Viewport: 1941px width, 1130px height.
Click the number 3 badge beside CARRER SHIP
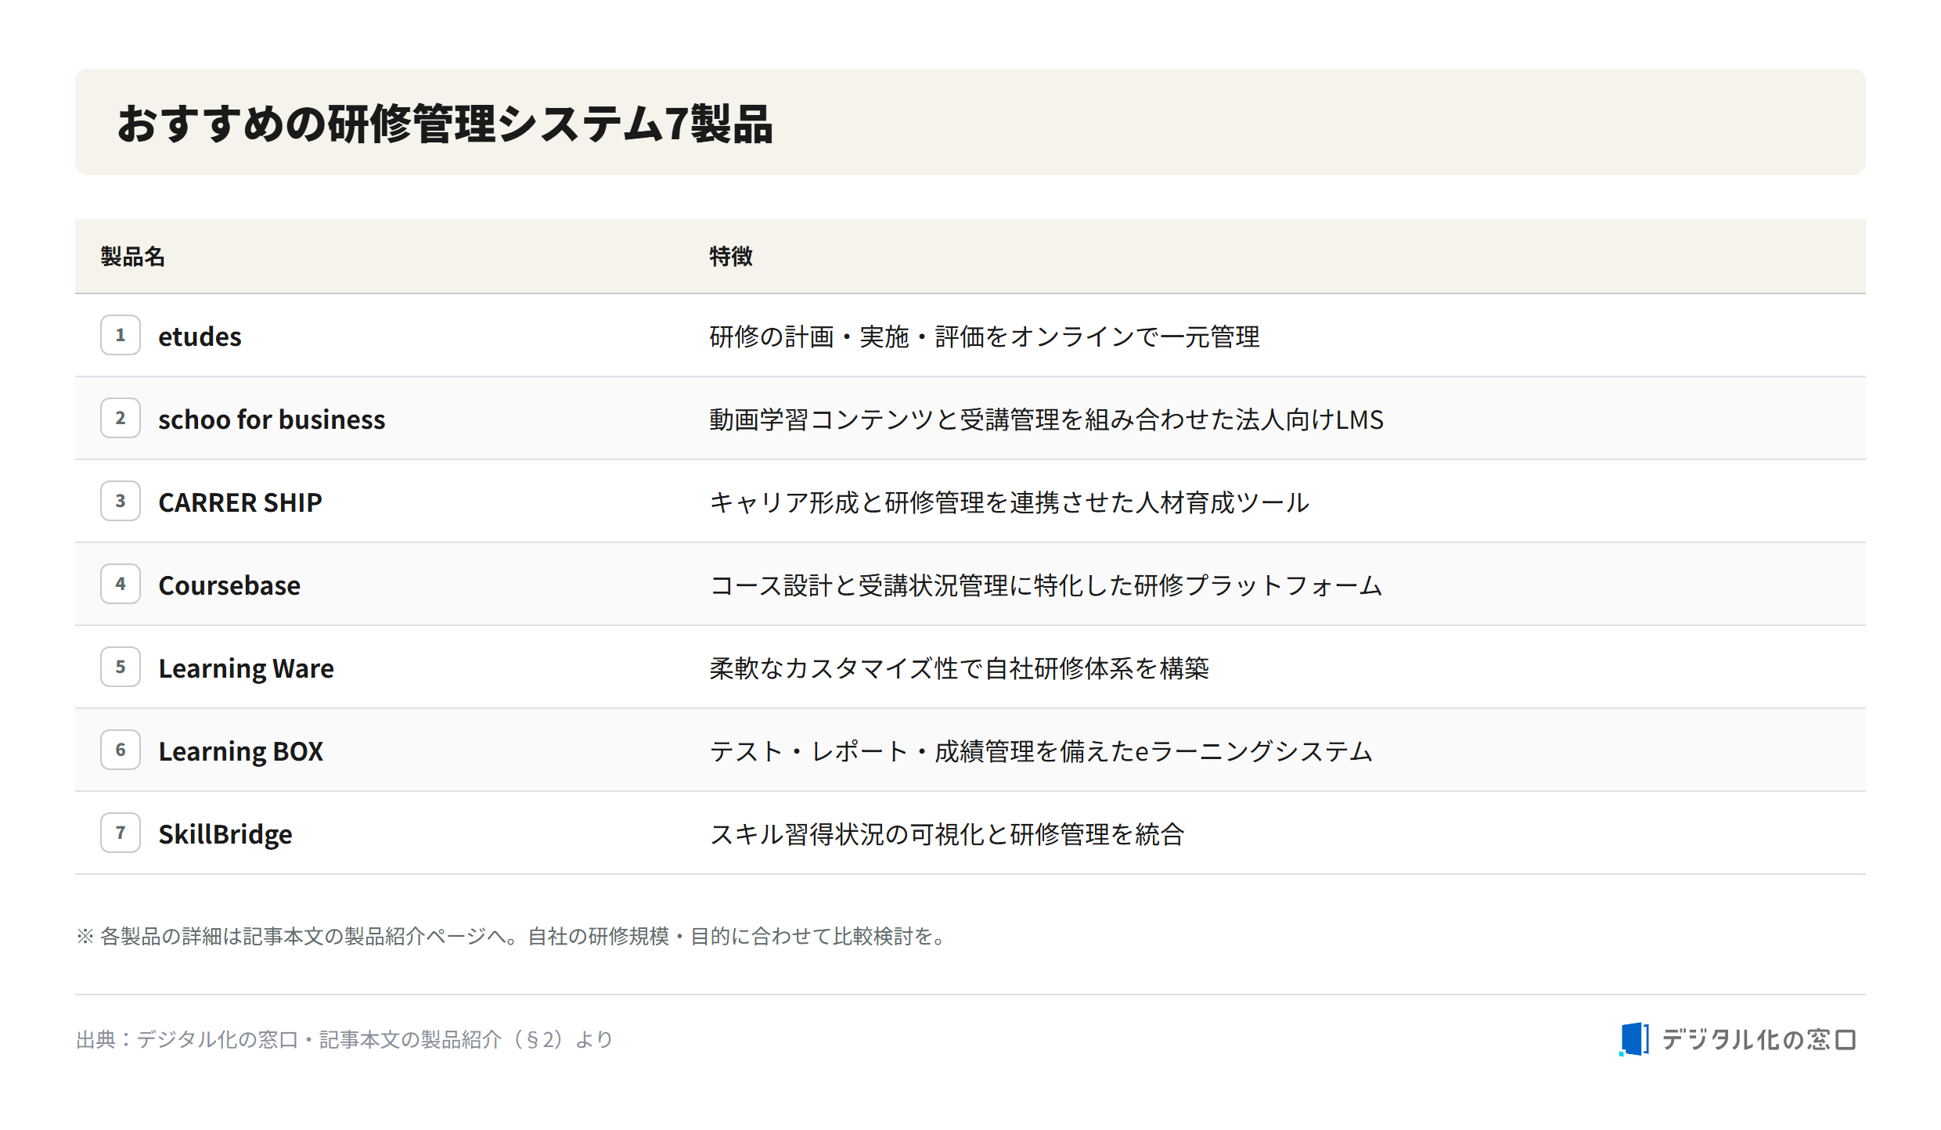pos(121,501)
